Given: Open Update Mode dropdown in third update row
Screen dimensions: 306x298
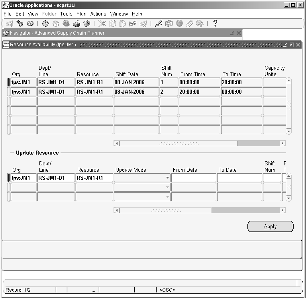Looking at the screenshot, I should pos(167,197).
